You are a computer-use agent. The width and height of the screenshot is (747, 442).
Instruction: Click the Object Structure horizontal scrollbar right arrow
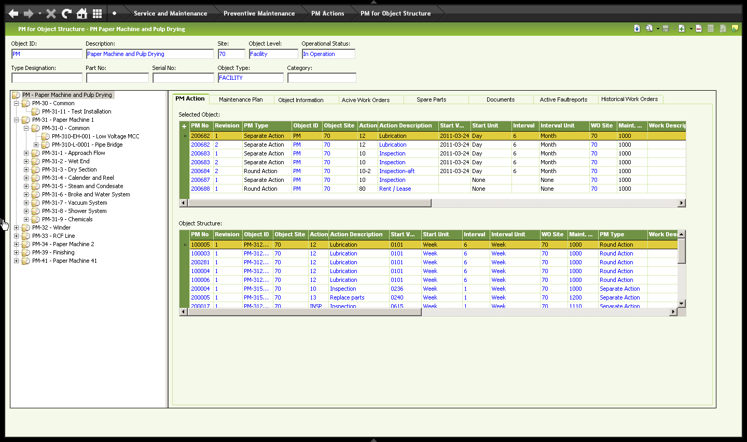(673, 312)
